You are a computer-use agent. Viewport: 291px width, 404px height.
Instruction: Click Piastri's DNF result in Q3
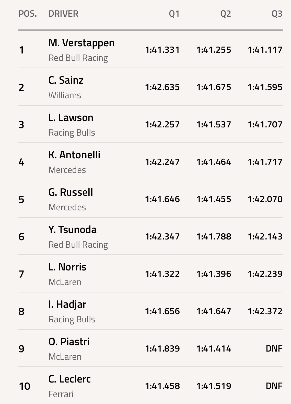pos(274,349)
